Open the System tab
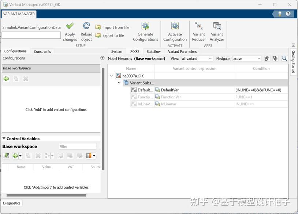 [117, 52]
